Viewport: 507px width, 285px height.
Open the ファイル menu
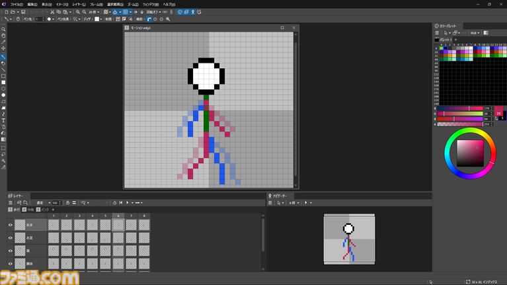click(17, 5)
